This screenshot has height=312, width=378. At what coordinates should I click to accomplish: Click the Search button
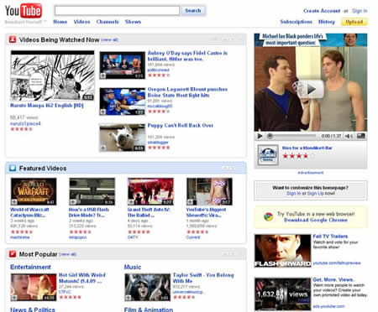point(193,11)
